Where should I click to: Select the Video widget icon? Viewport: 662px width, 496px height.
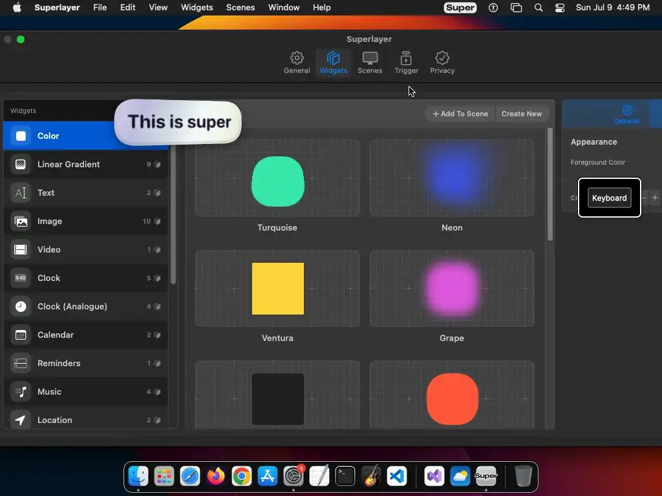pos(20,249)
